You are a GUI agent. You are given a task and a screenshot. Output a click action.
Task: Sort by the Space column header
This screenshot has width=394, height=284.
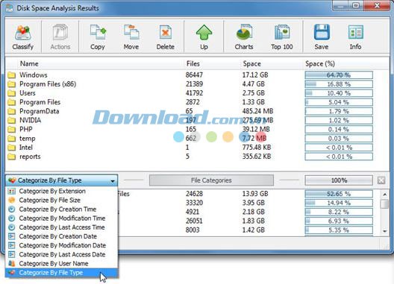pyautogui.click(x=251, y=64)
